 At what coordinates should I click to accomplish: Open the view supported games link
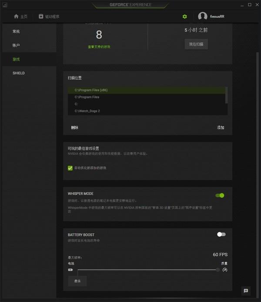99,47
